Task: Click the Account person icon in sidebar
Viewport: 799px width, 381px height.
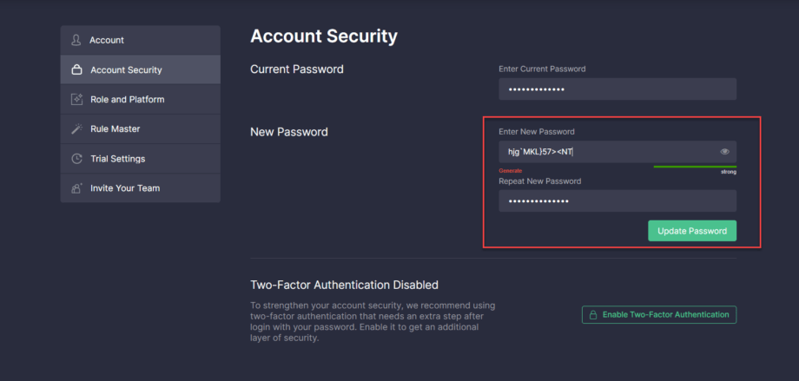Action: [x=76, y=40]
